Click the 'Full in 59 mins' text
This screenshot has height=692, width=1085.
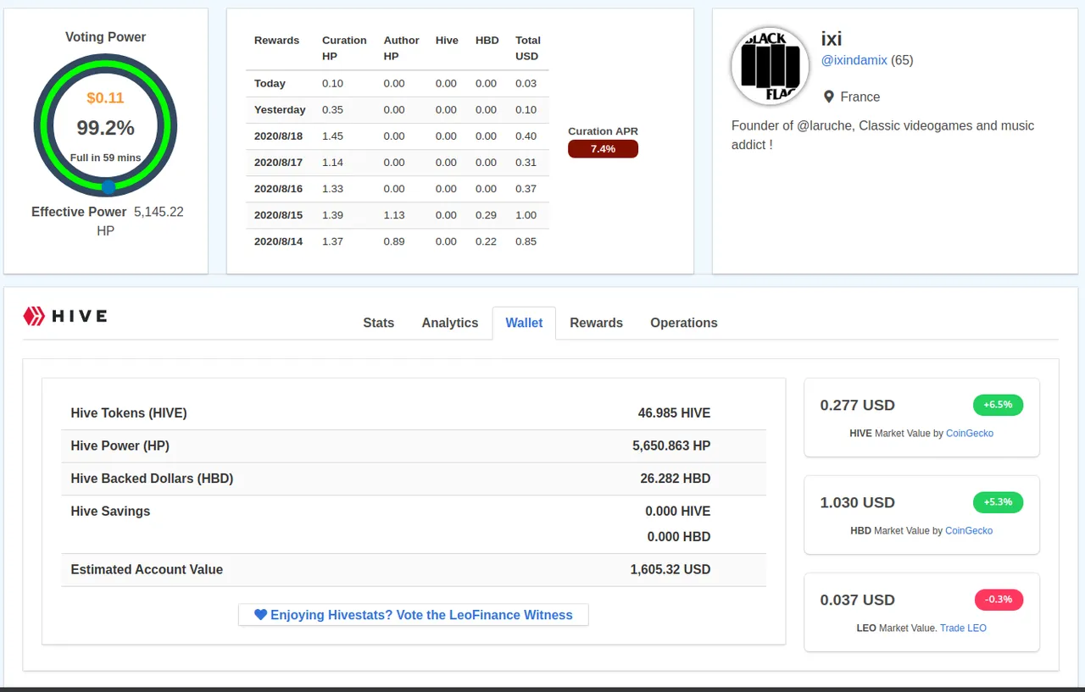[105, 158]
